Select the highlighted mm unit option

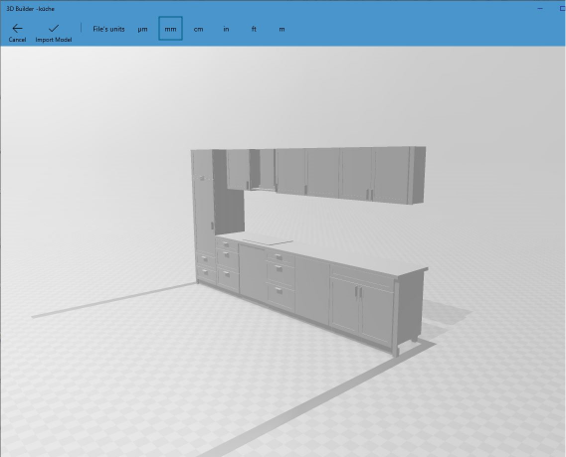[x=170, y=29]
